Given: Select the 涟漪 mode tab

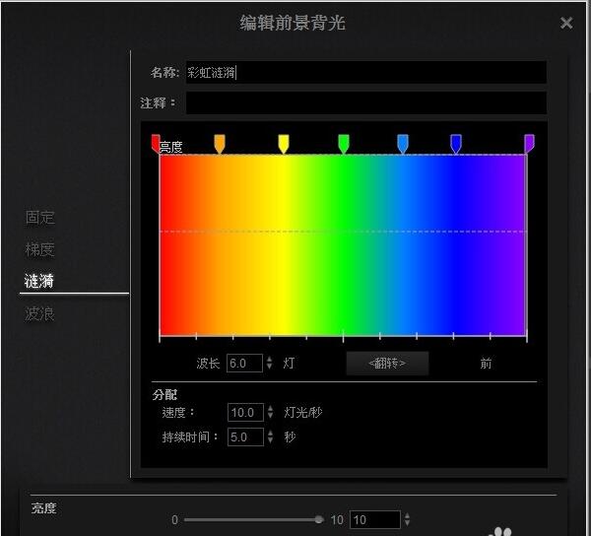Looking at the screenshot, I should pyautogui.click(x=39, y=281).
